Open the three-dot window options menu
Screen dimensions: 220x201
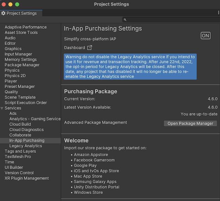[x=218, y=12]
